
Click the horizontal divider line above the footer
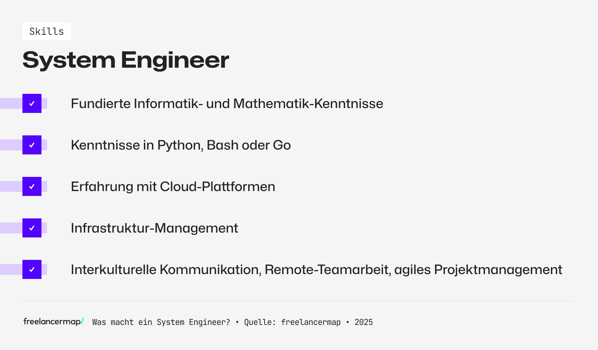click(x=299, y=301)
